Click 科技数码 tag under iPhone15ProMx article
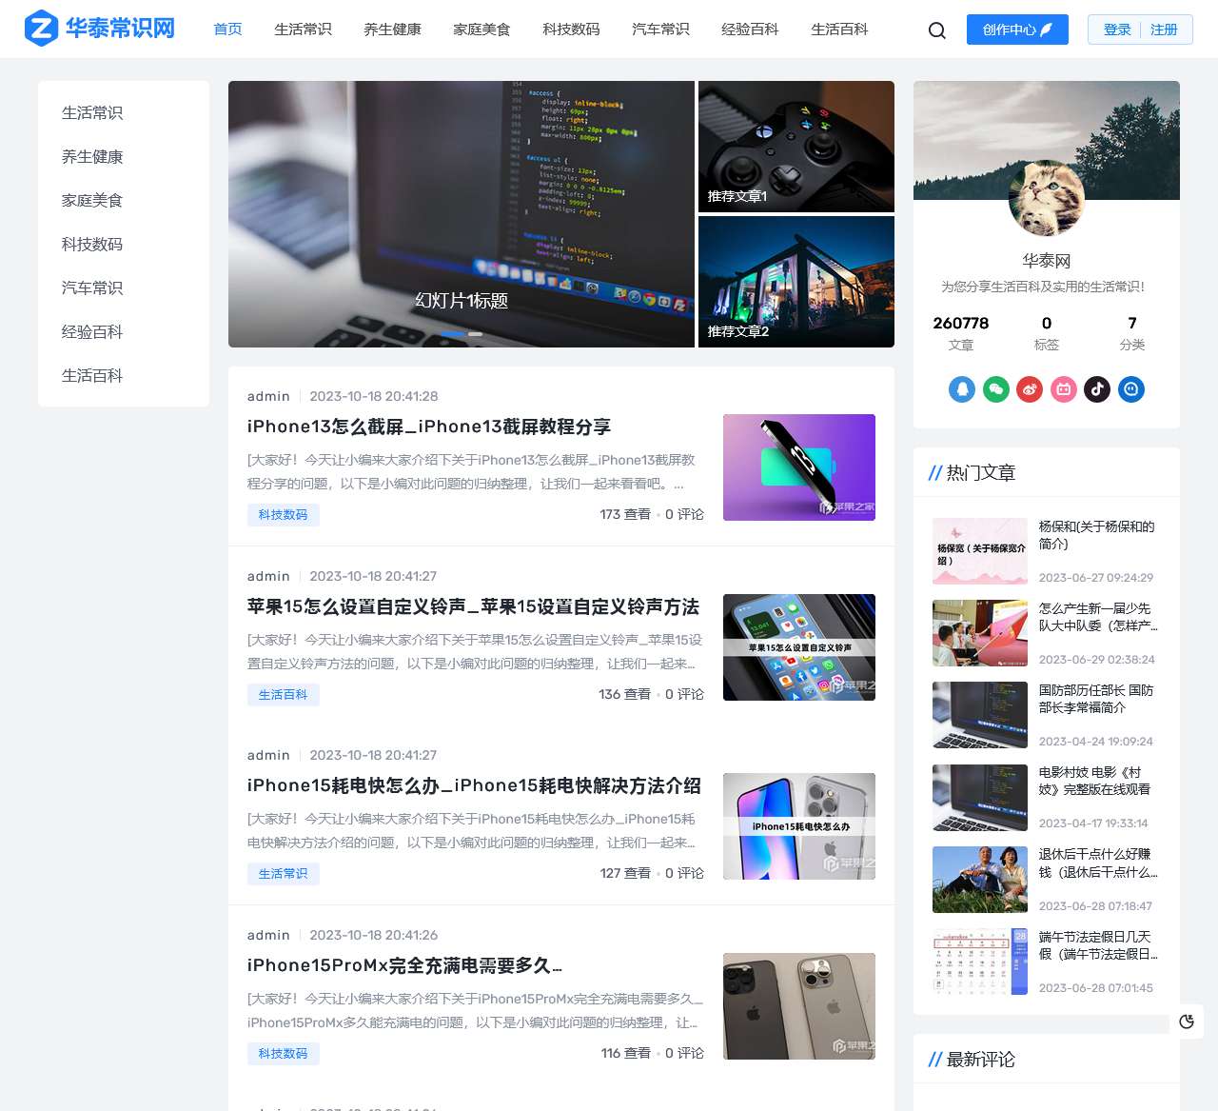This screenshot has height=1111, width=1218. (284, 1054)
